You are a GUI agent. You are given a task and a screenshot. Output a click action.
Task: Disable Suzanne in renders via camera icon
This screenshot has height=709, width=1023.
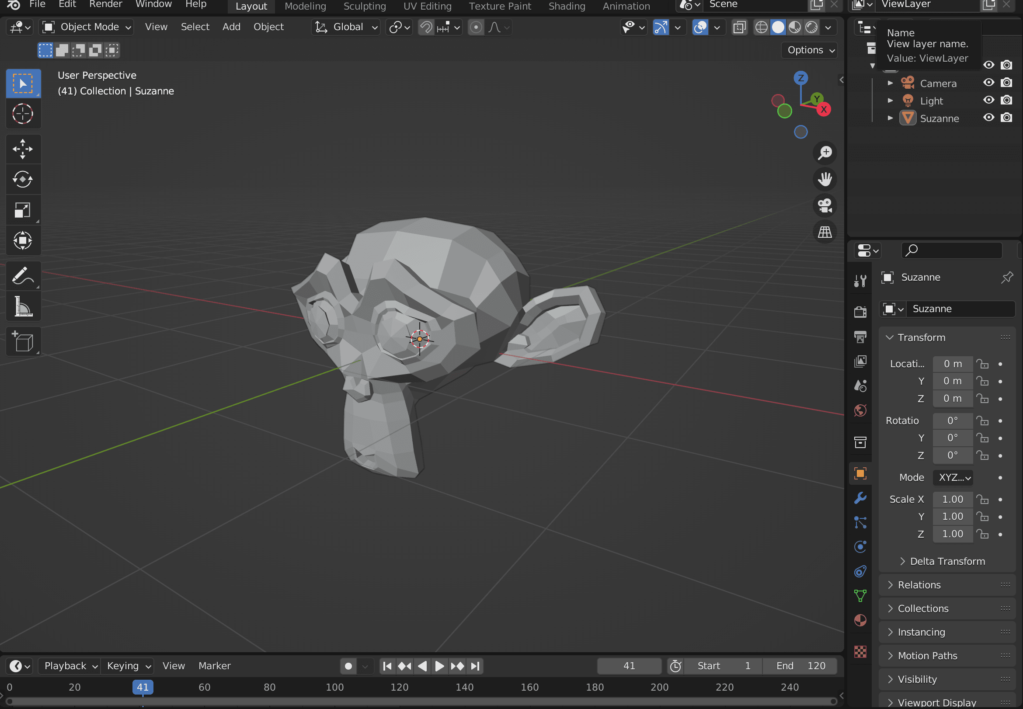coord(1006,118)
